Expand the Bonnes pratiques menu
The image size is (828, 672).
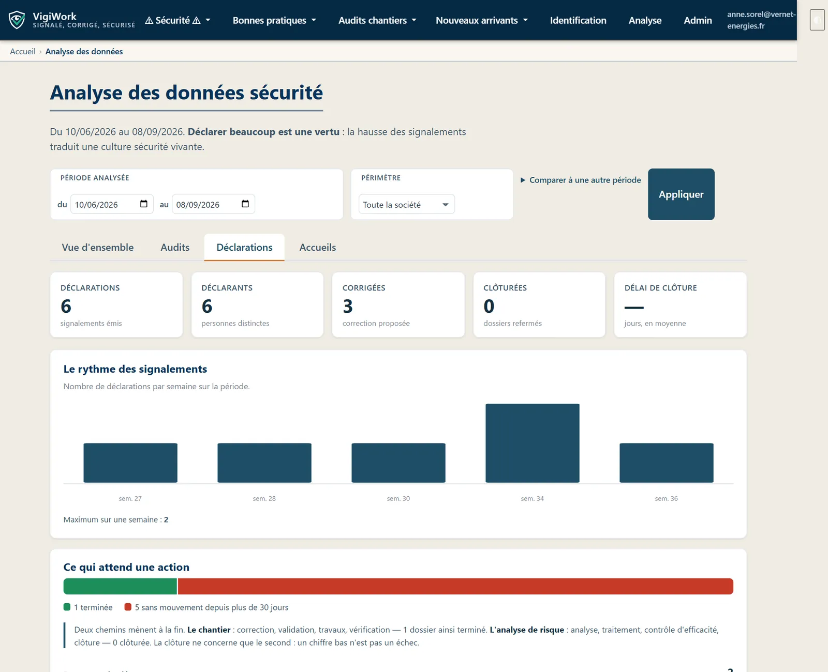(x=274, y=20)
